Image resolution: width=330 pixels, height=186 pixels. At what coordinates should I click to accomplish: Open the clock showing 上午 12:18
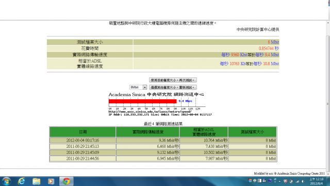pos(317,181)
